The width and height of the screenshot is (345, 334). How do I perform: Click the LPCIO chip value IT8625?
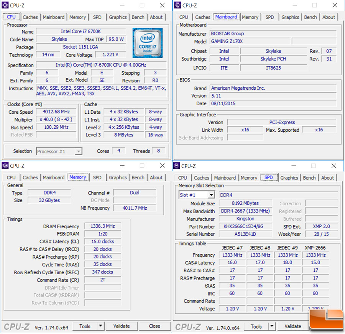pyautogui.click(x=273, y=68)
